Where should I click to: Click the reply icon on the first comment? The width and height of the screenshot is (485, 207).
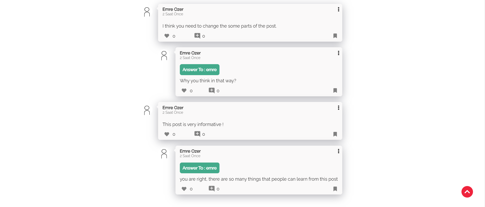(197, 36)
